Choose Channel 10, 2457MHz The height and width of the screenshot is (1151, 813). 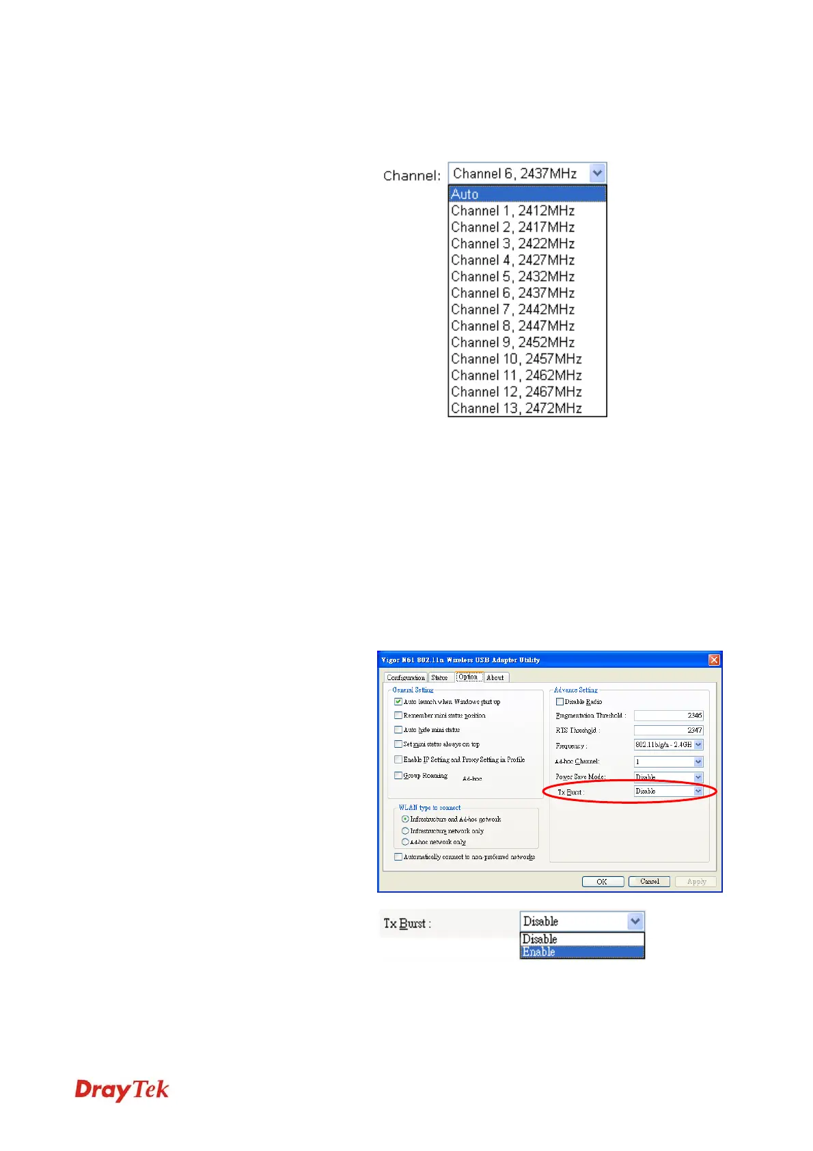click(527, 359)
